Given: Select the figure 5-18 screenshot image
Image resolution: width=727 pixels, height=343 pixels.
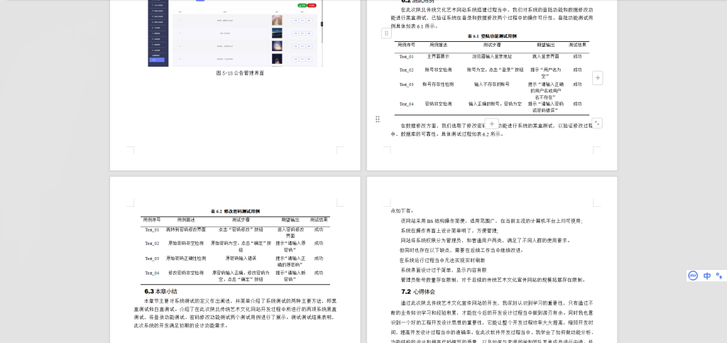Looking at the screenshot, I should [235, 33].
